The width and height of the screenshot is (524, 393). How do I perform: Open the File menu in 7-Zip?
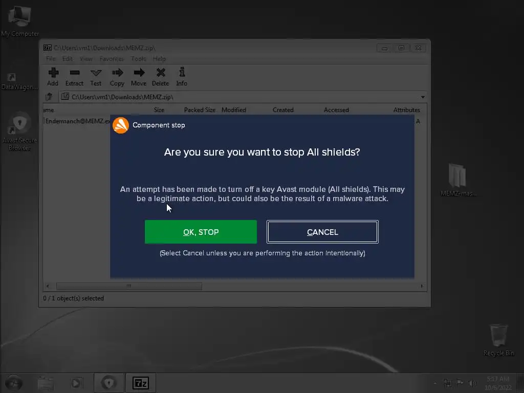click(51, 59)
